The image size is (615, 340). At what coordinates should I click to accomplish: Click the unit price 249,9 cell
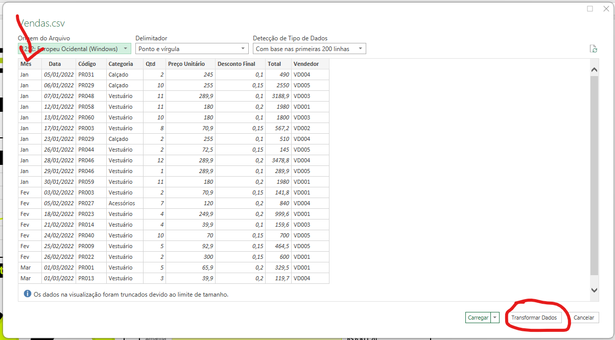[x=191, y=214]
